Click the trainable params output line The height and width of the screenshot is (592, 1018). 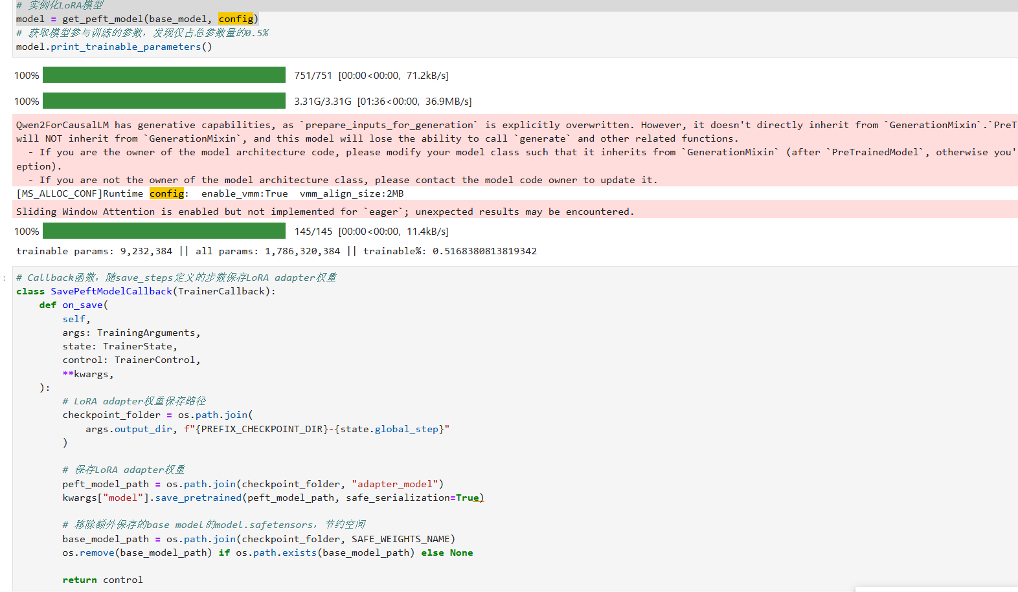point(276,251)
